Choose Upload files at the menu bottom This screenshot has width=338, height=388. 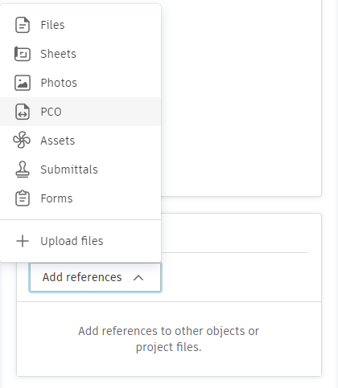click(x=80, y=241)
